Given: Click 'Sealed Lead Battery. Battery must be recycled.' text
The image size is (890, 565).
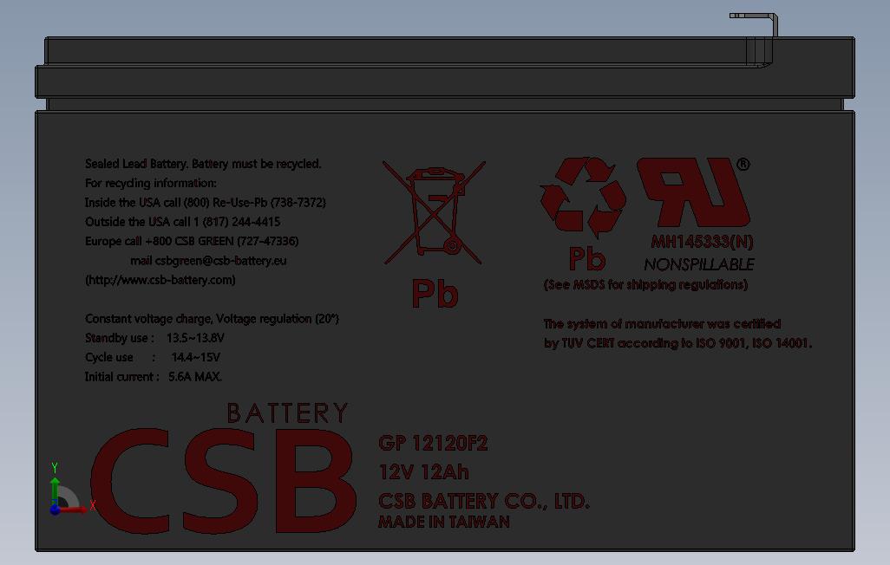Looking at the screenshot, I should (203, 164).
